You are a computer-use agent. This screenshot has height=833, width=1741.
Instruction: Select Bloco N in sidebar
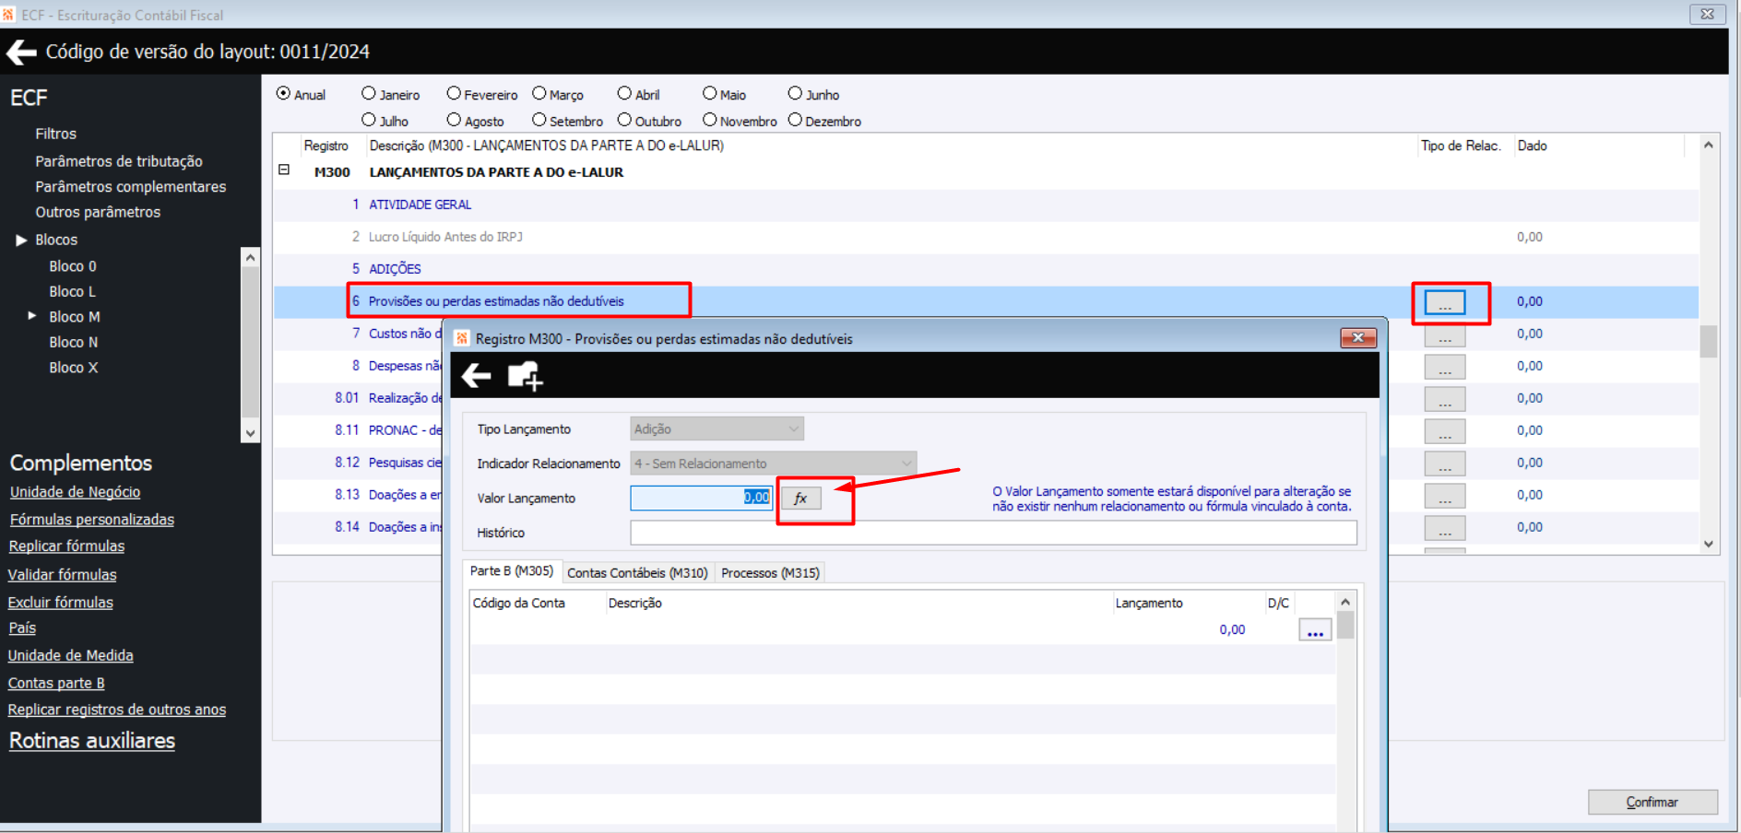tap(74, 343)
